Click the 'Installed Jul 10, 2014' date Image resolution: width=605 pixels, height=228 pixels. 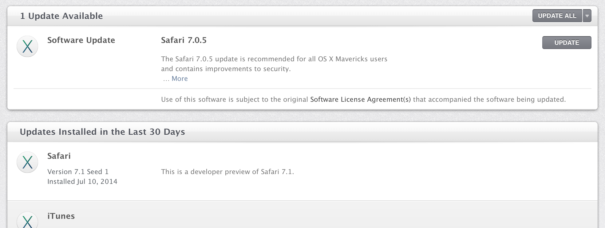coord(82,181)
